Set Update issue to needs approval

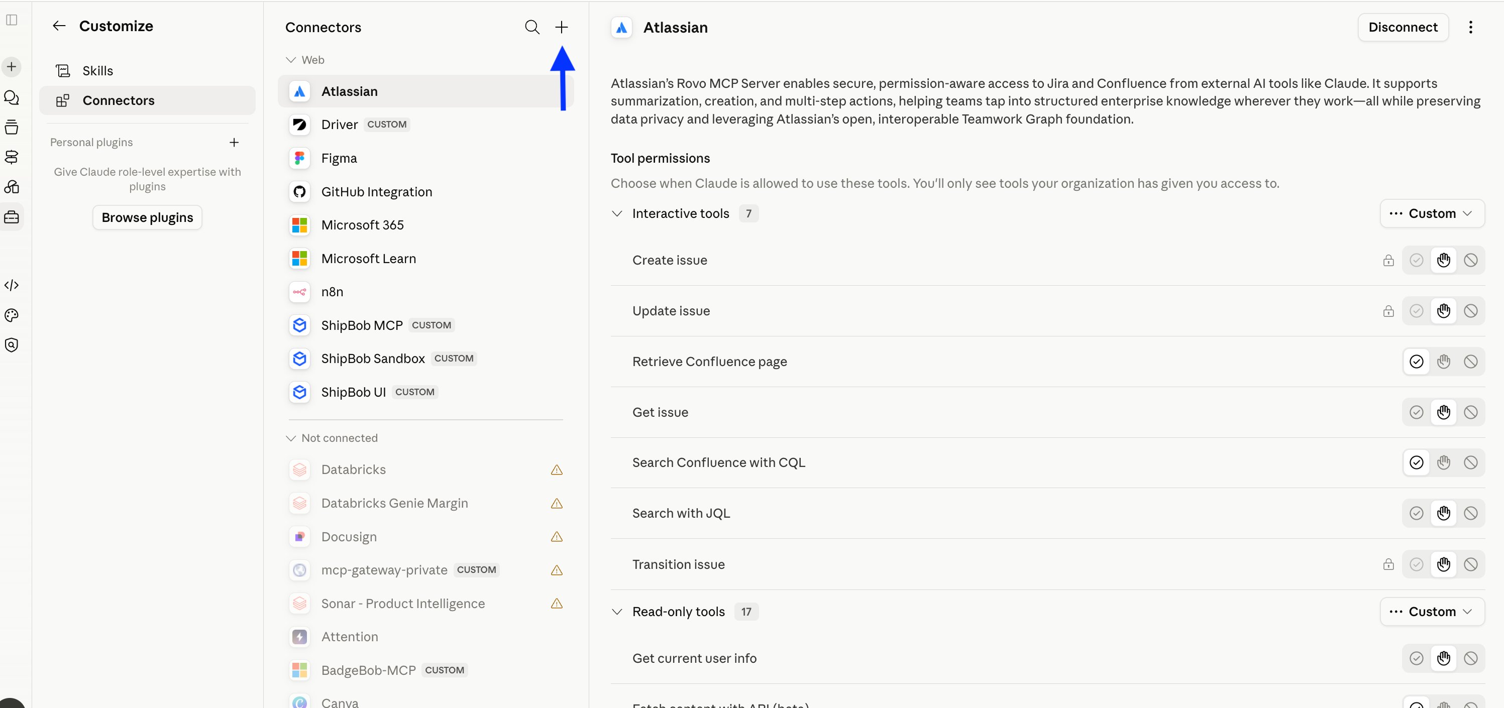point(1443,311)
